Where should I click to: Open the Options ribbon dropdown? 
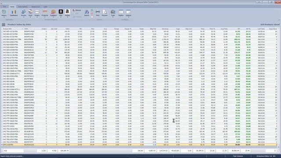coord(128,13)
